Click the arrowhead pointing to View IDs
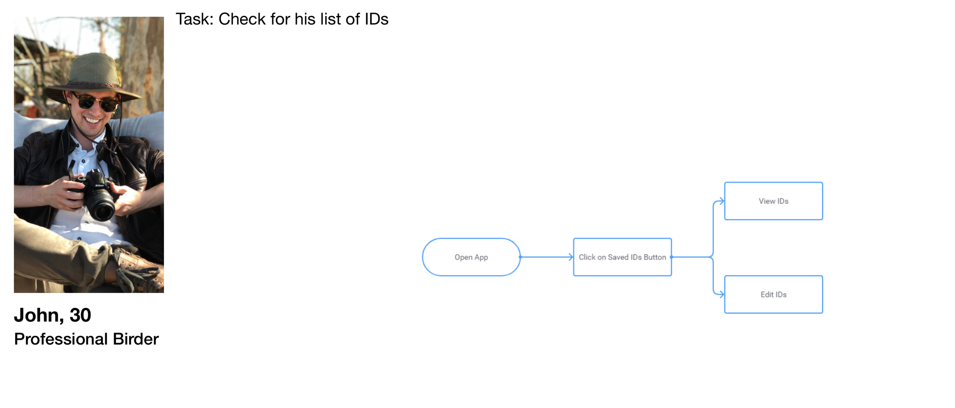The image size is (955, 408). (721, 201)
